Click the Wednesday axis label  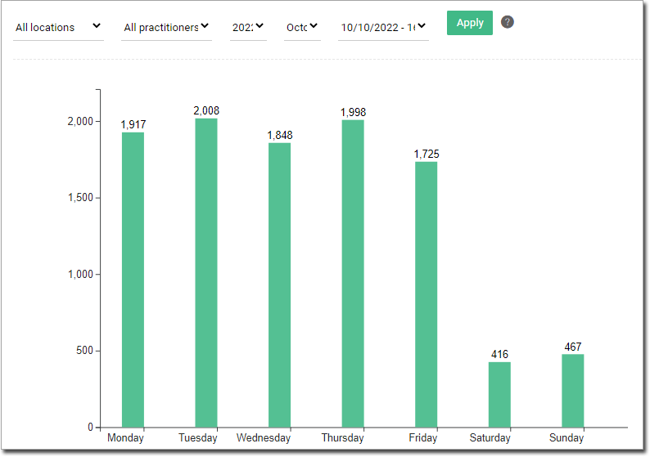(264, 438)
